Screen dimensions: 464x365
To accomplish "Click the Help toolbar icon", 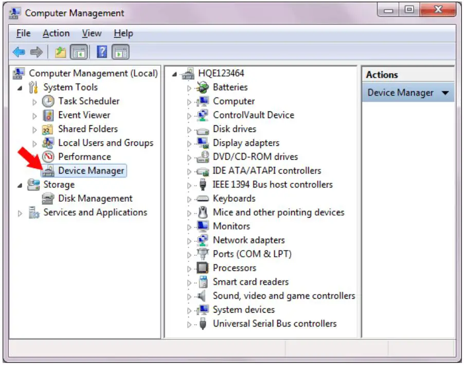I will pos(101,51).
